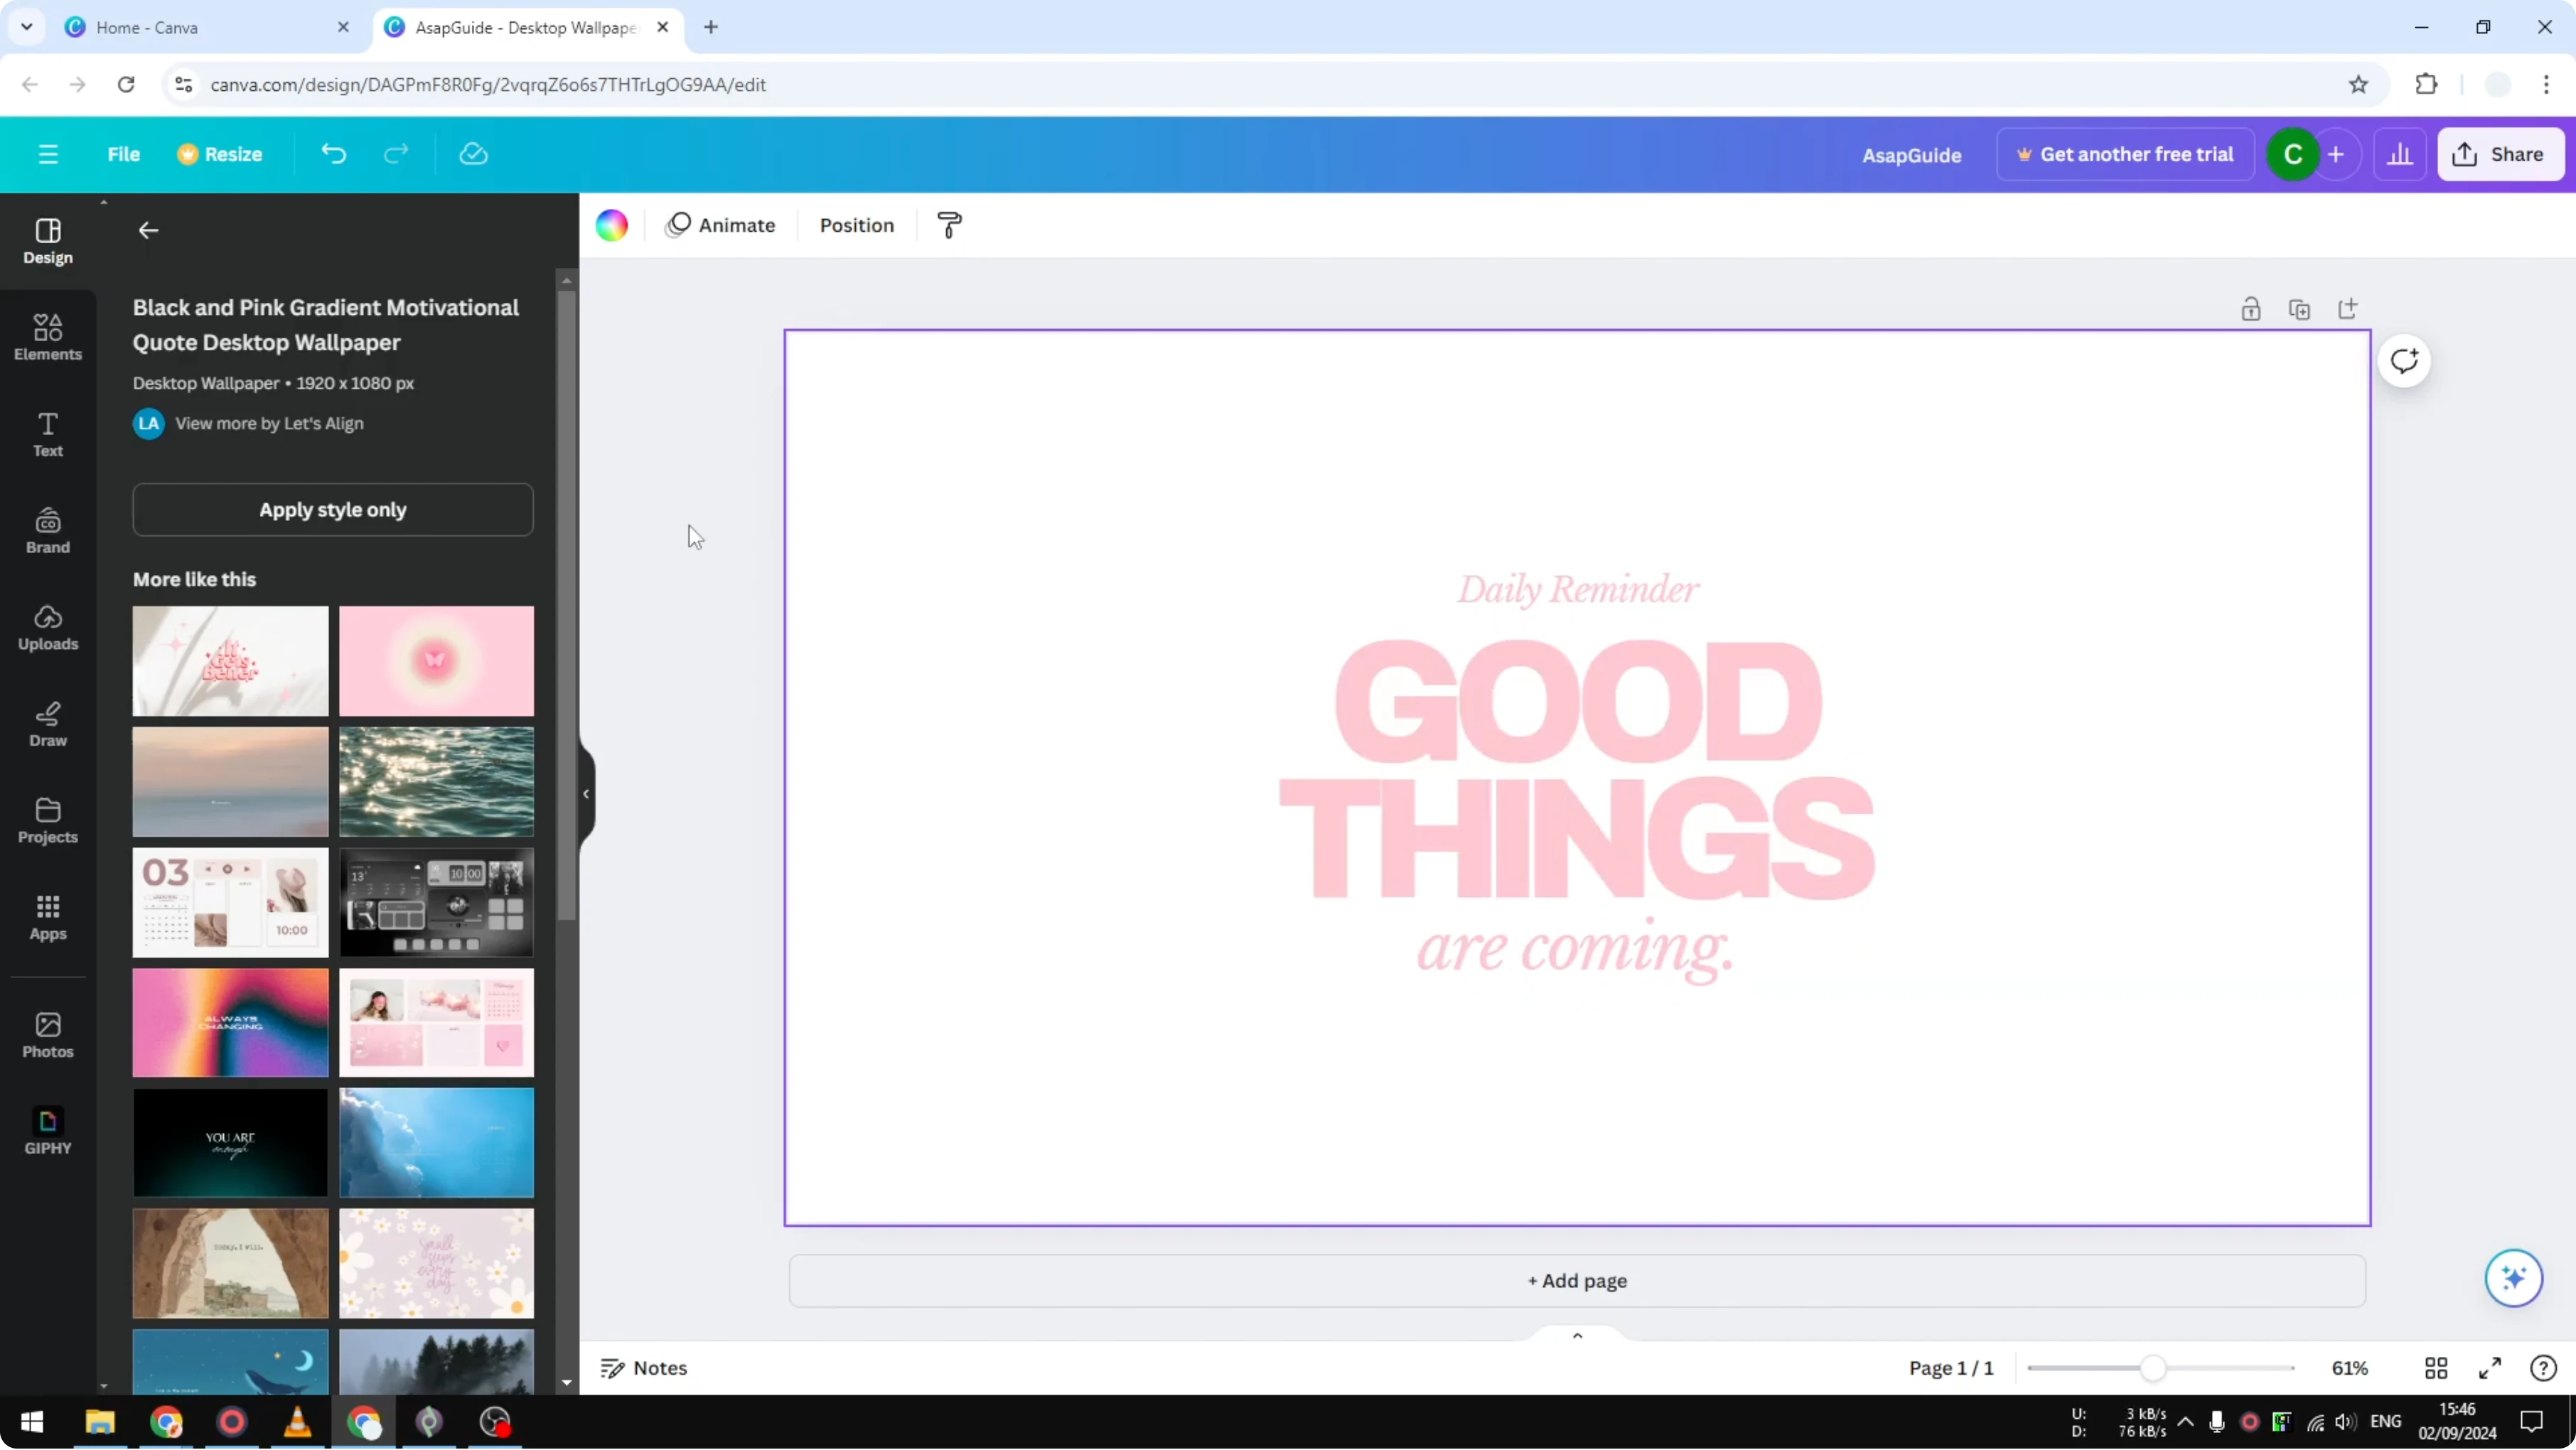Screen dimensions: 2576x1450
Task: Lock the page with padlock icon
Action: tap(2251, 309)
